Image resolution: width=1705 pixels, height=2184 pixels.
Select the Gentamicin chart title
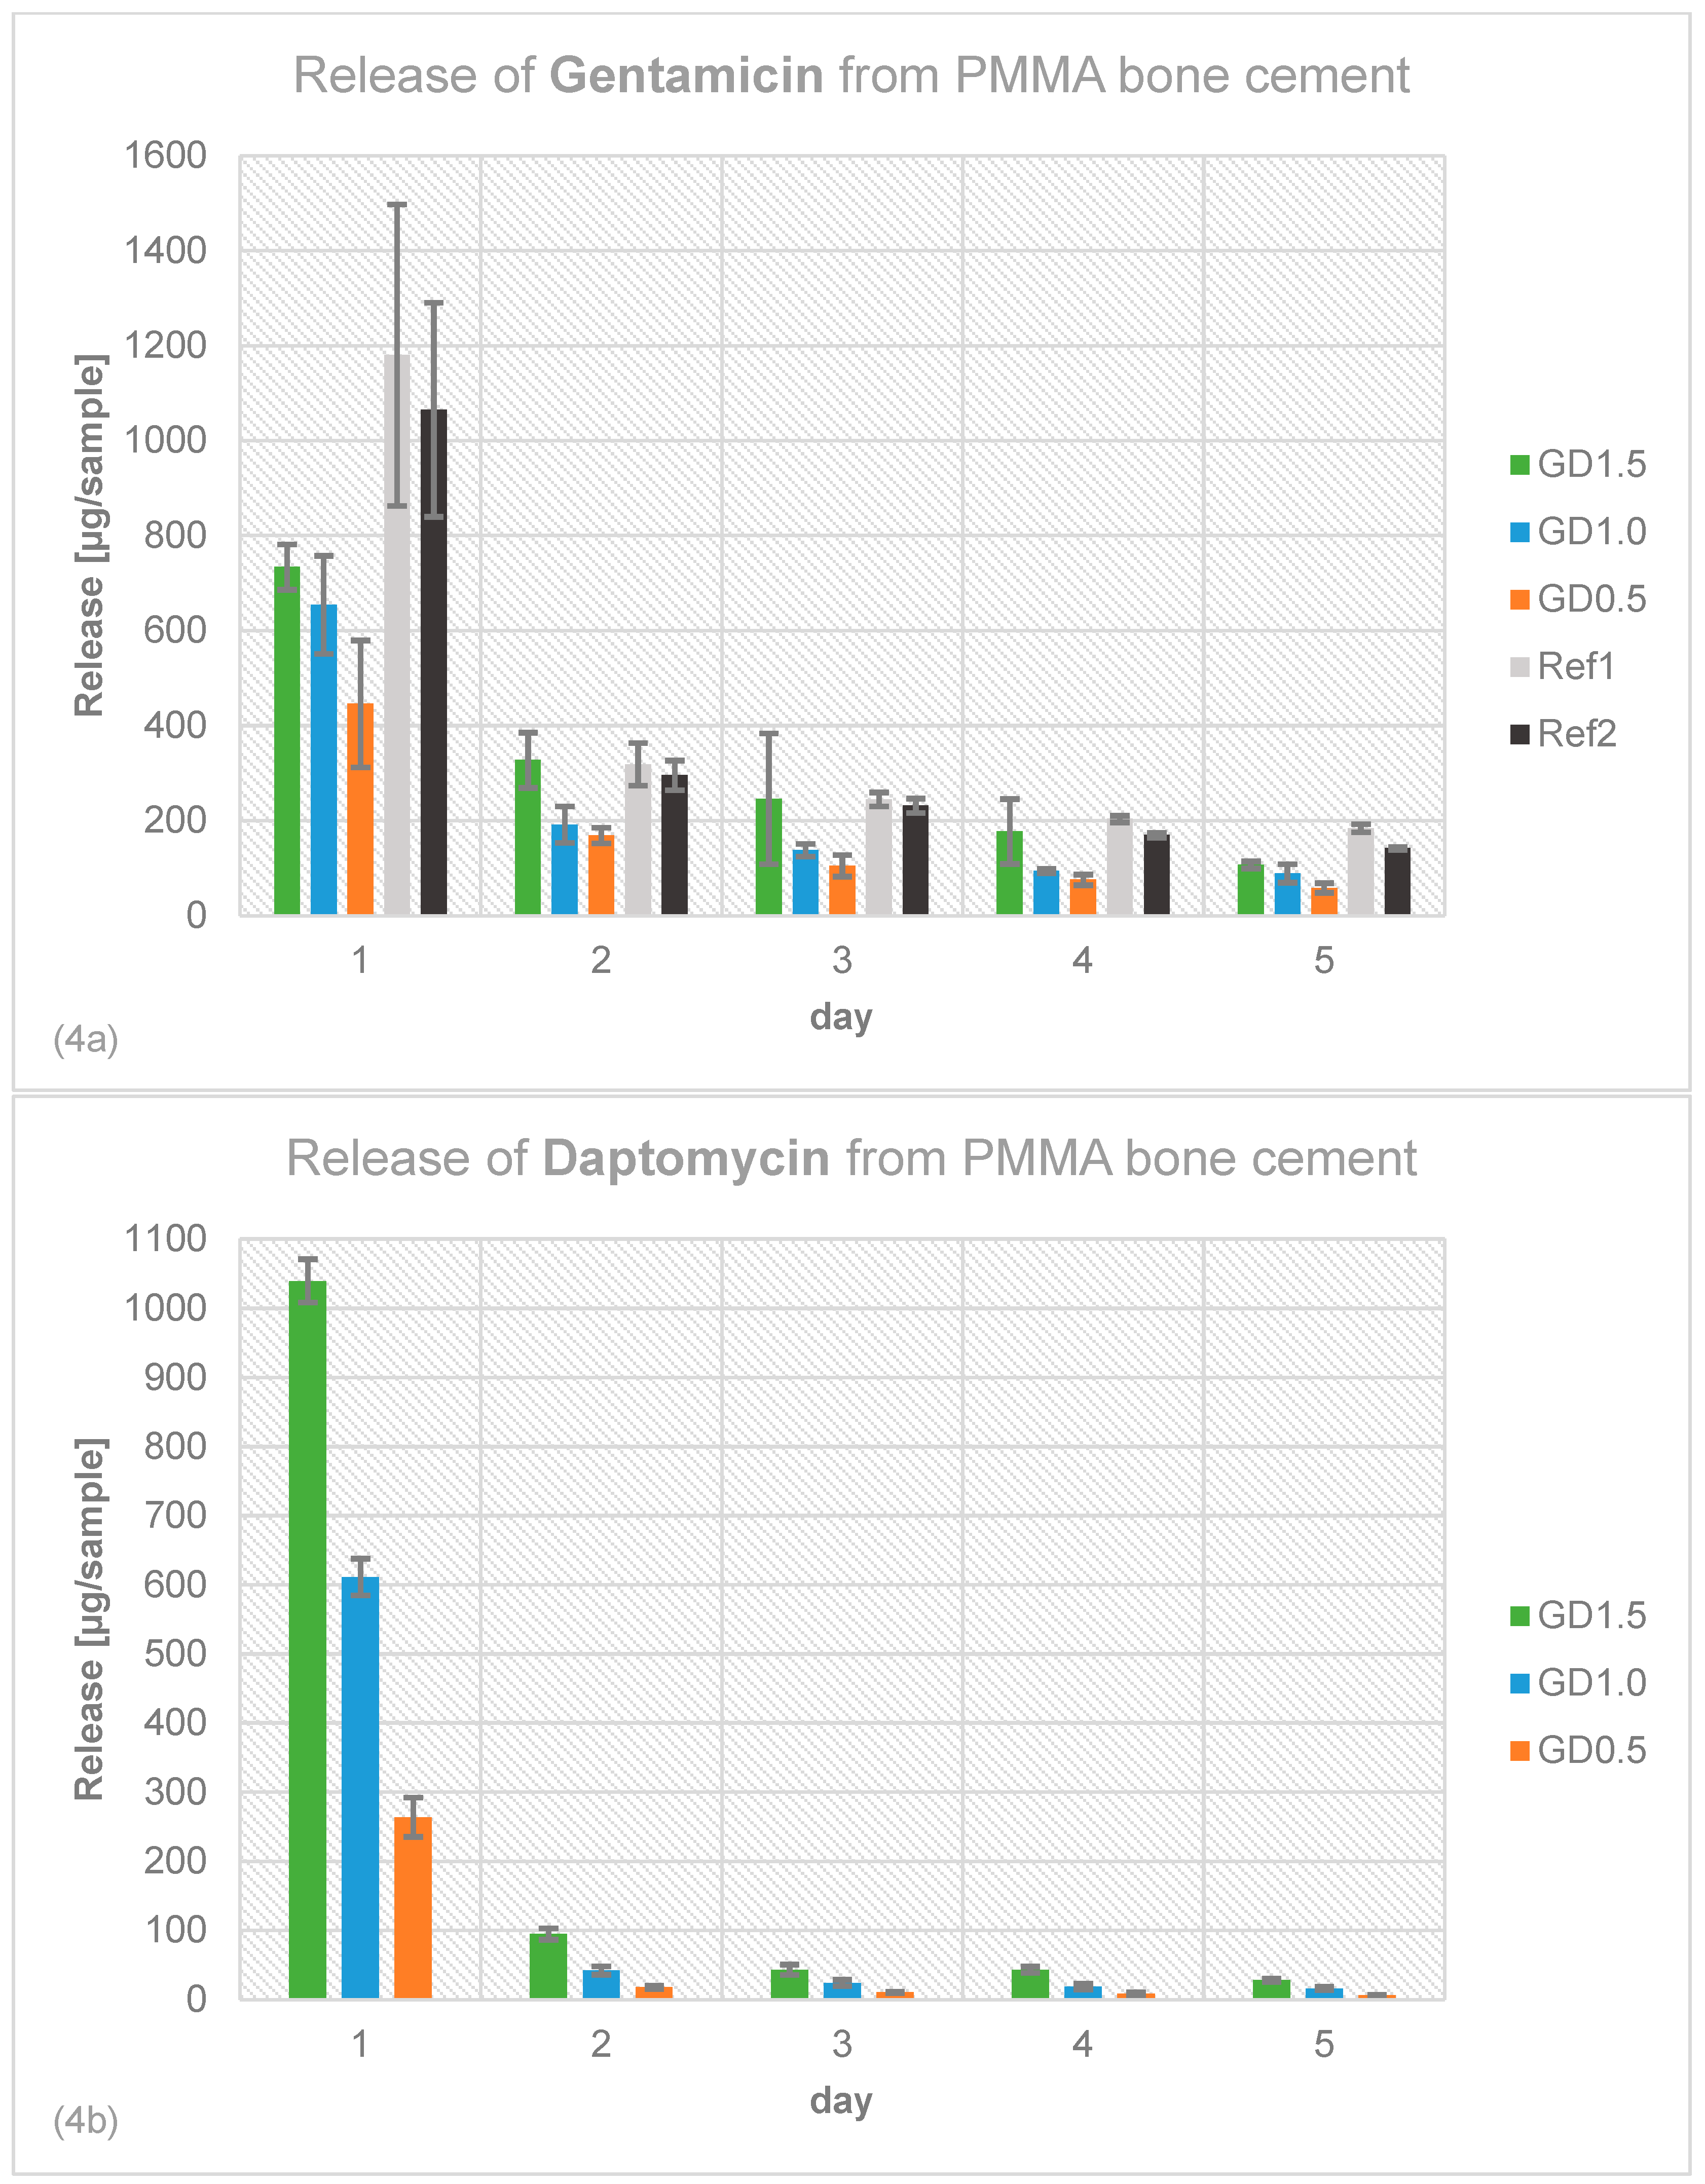(851, 76)
